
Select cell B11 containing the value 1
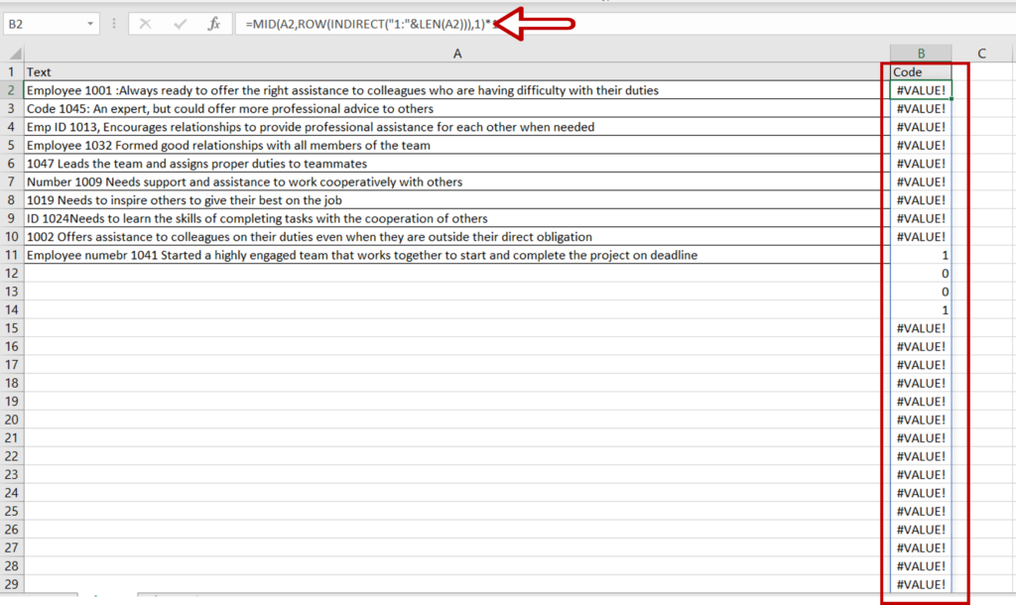coord(921,255)
